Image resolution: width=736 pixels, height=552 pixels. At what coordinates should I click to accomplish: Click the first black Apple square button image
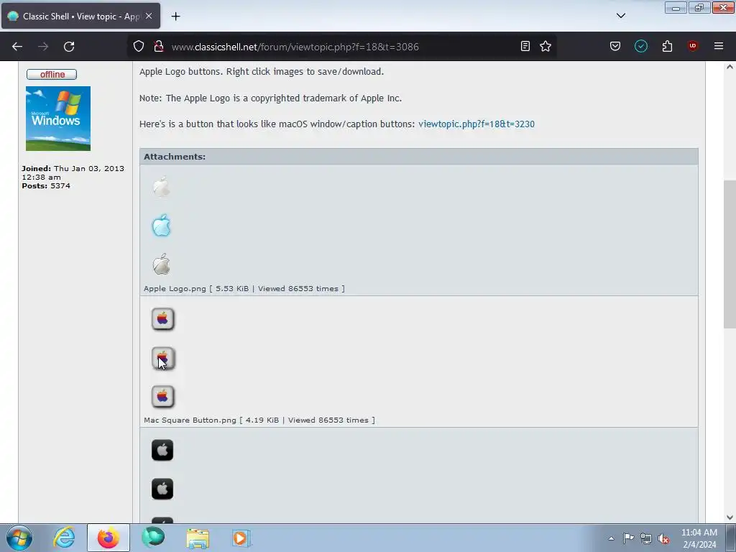click(162, 450)
